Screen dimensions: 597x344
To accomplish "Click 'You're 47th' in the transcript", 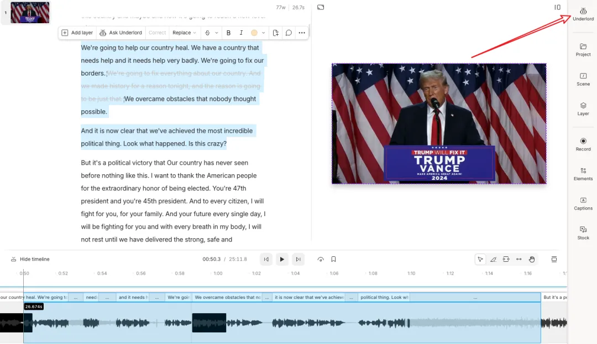I will 229,189.
